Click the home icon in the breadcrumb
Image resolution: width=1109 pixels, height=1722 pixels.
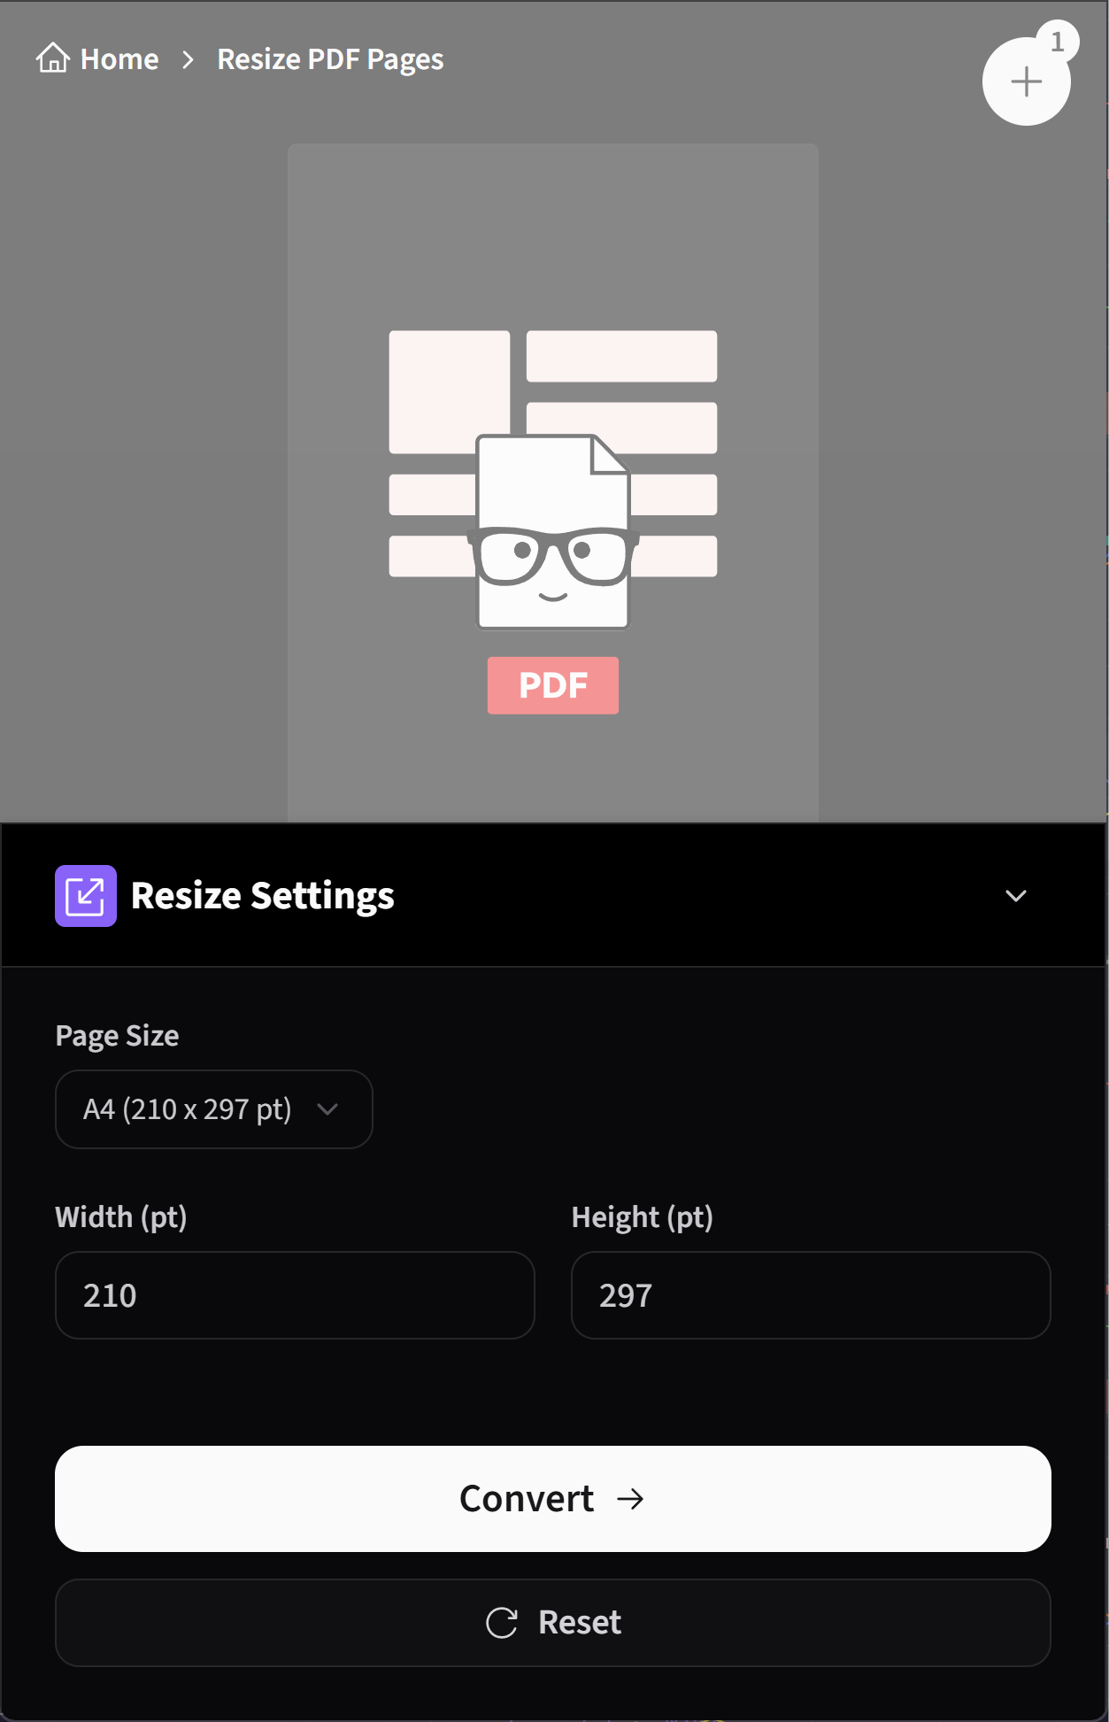coord(53,58)
